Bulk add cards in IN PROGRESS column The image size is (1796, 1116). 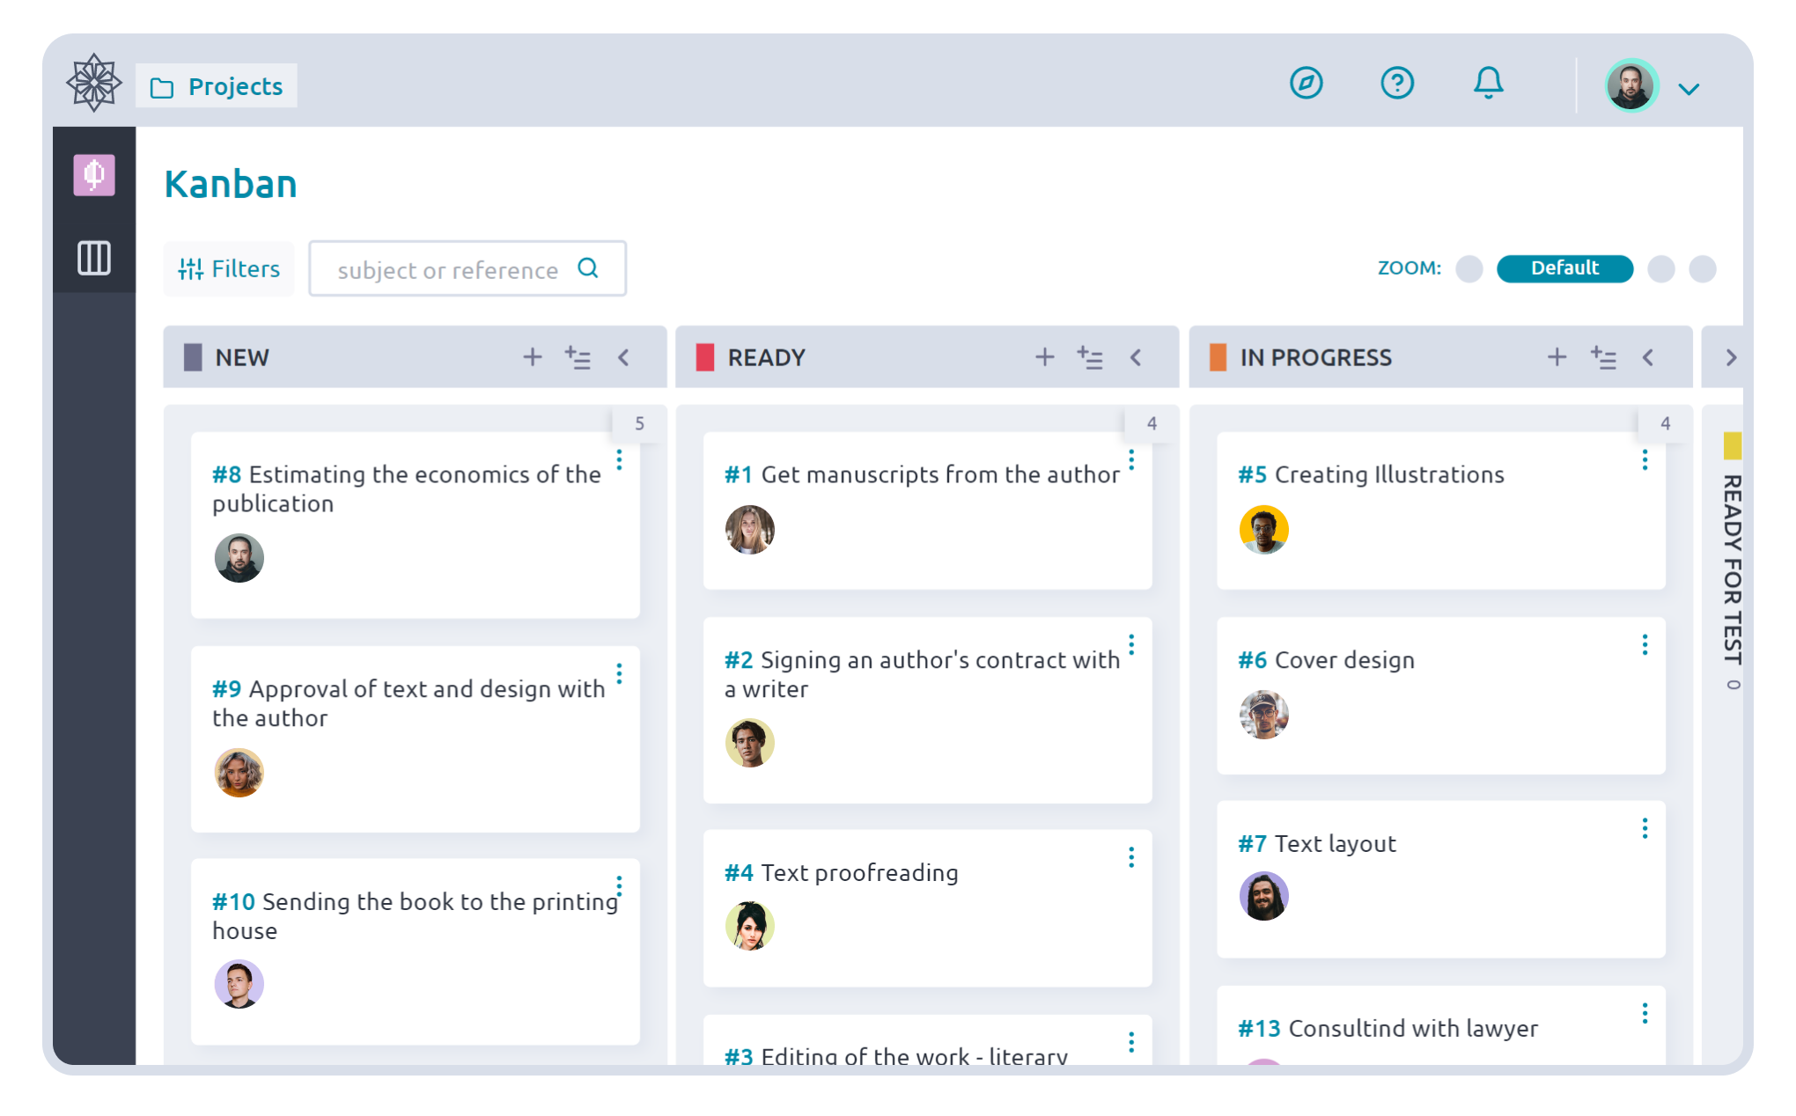coord(1603,356)
